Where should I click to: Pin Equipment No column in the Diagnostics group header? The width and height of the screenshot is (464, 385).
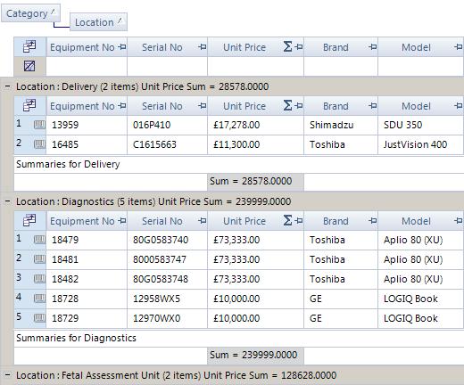(122, 221)
